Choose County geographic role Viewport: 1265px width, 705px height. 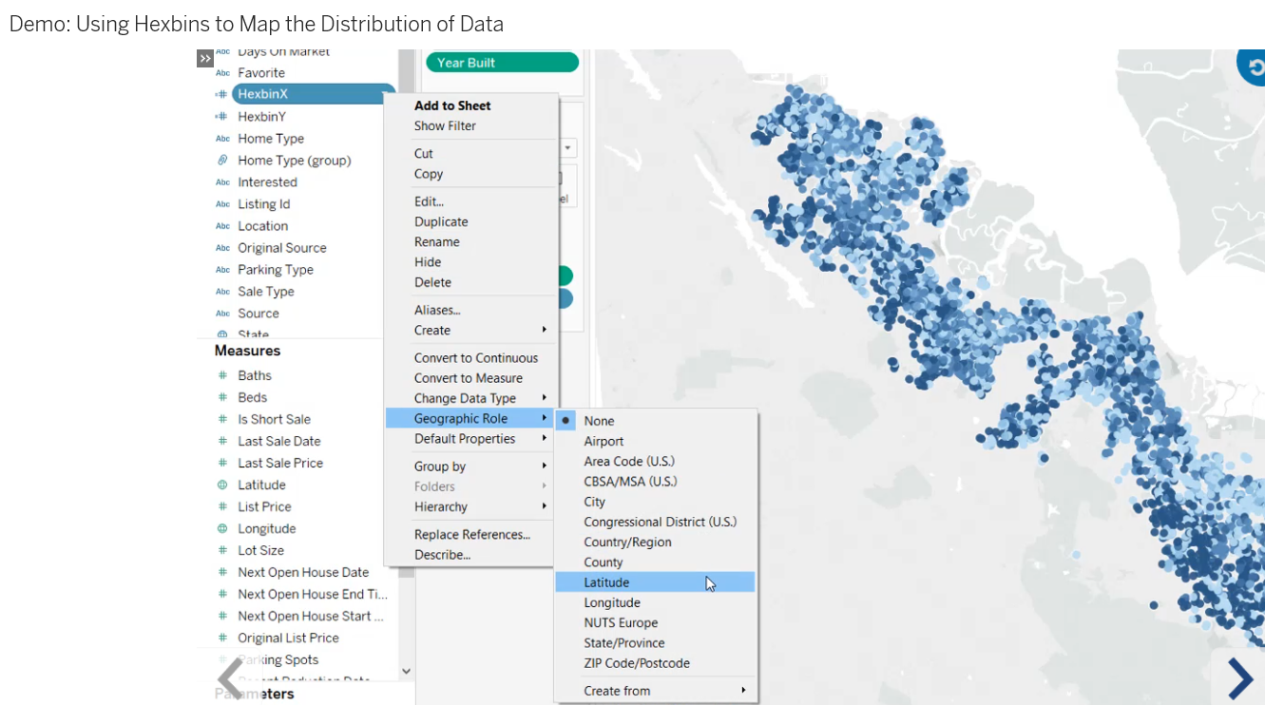[656, 562]
